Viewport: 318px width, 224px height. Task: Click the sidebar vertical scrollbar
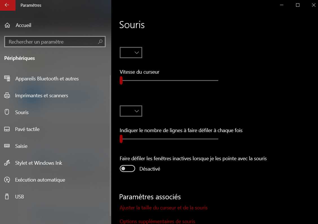point(110,146)
